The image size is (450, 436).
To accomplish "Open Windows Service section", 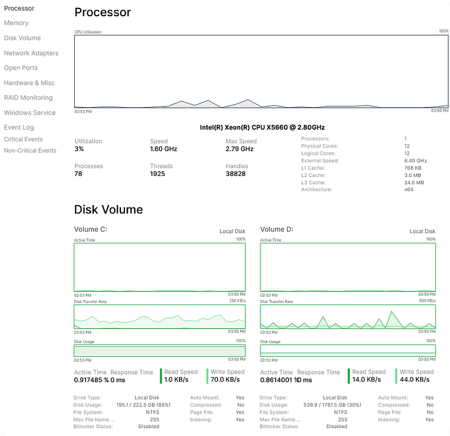I will [30, 113].
